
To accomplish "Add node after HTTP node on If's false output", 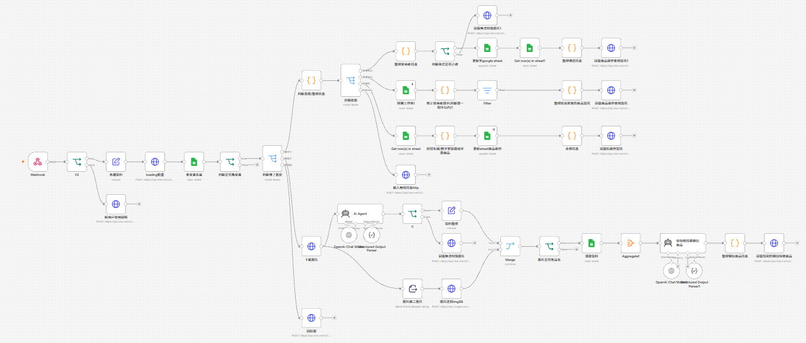I will coord(474,243).
